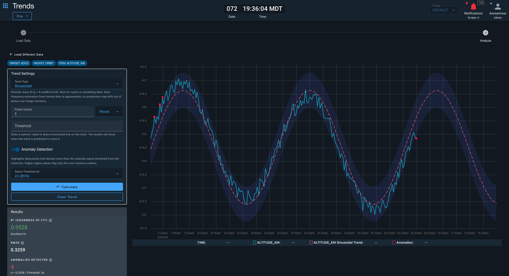This screenshot has height=276, width=509.
Task: Expand the Sigma Threshold dropdown
Action: coord(67,174)
